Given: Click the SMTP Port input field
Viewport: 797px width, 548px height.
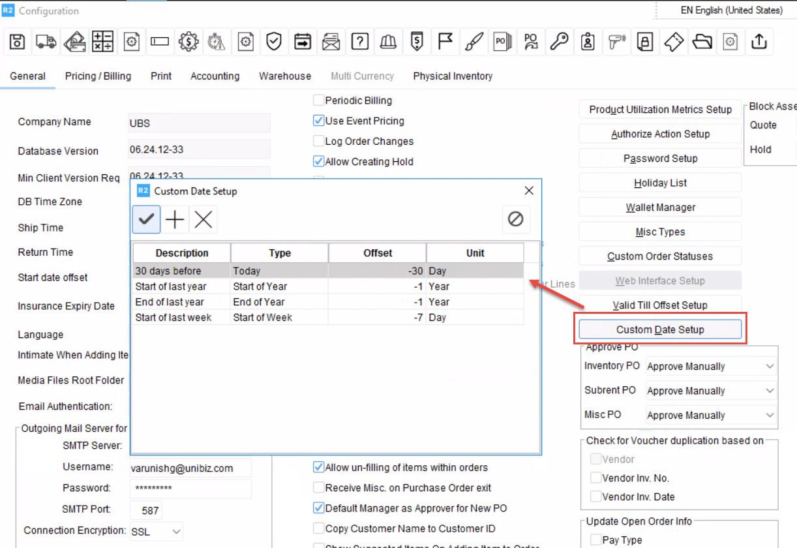Looking at the screenshot, I should pos(146,510).
